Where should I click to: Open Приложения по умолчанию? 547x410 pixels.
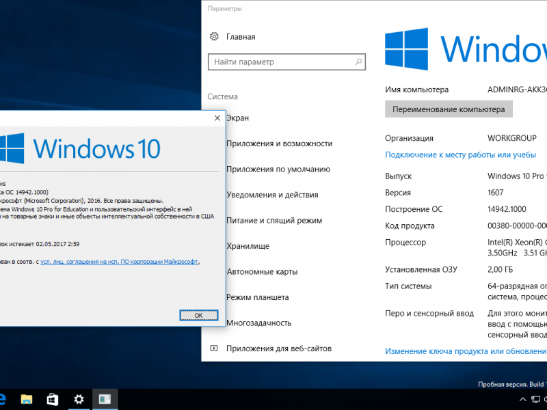(x=278, y=169)
